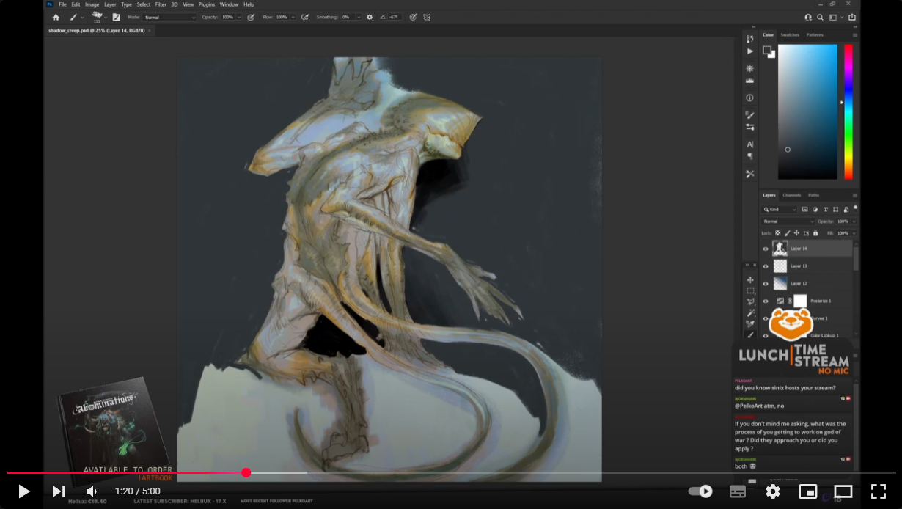Skip to next video button
Image resolution: width=902 pixels, height=509 pixels.
click(x=59, y=491)
